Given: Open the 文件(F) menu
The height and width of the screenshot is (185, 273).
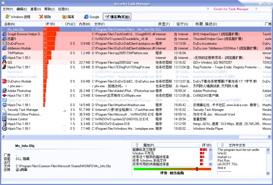Looking at the screenshot, I should click(x=8, y=9).
